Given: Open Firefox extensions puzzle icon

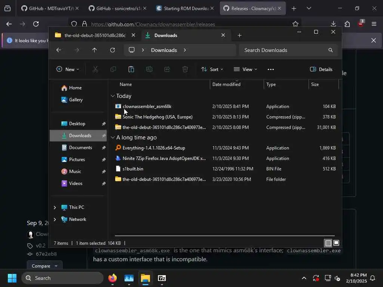Looking at the screenshot, I should [347, 24].
